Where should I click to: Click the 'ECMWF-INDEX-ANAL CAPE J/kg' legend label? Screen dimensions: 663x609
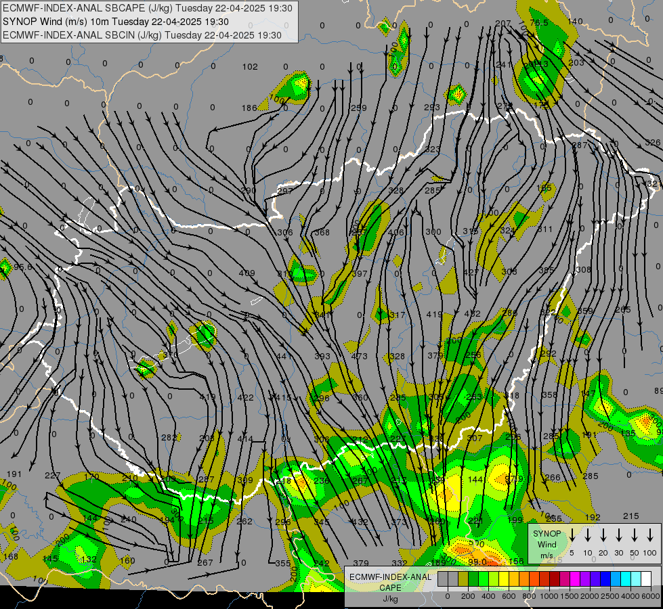tap(390, 587)
